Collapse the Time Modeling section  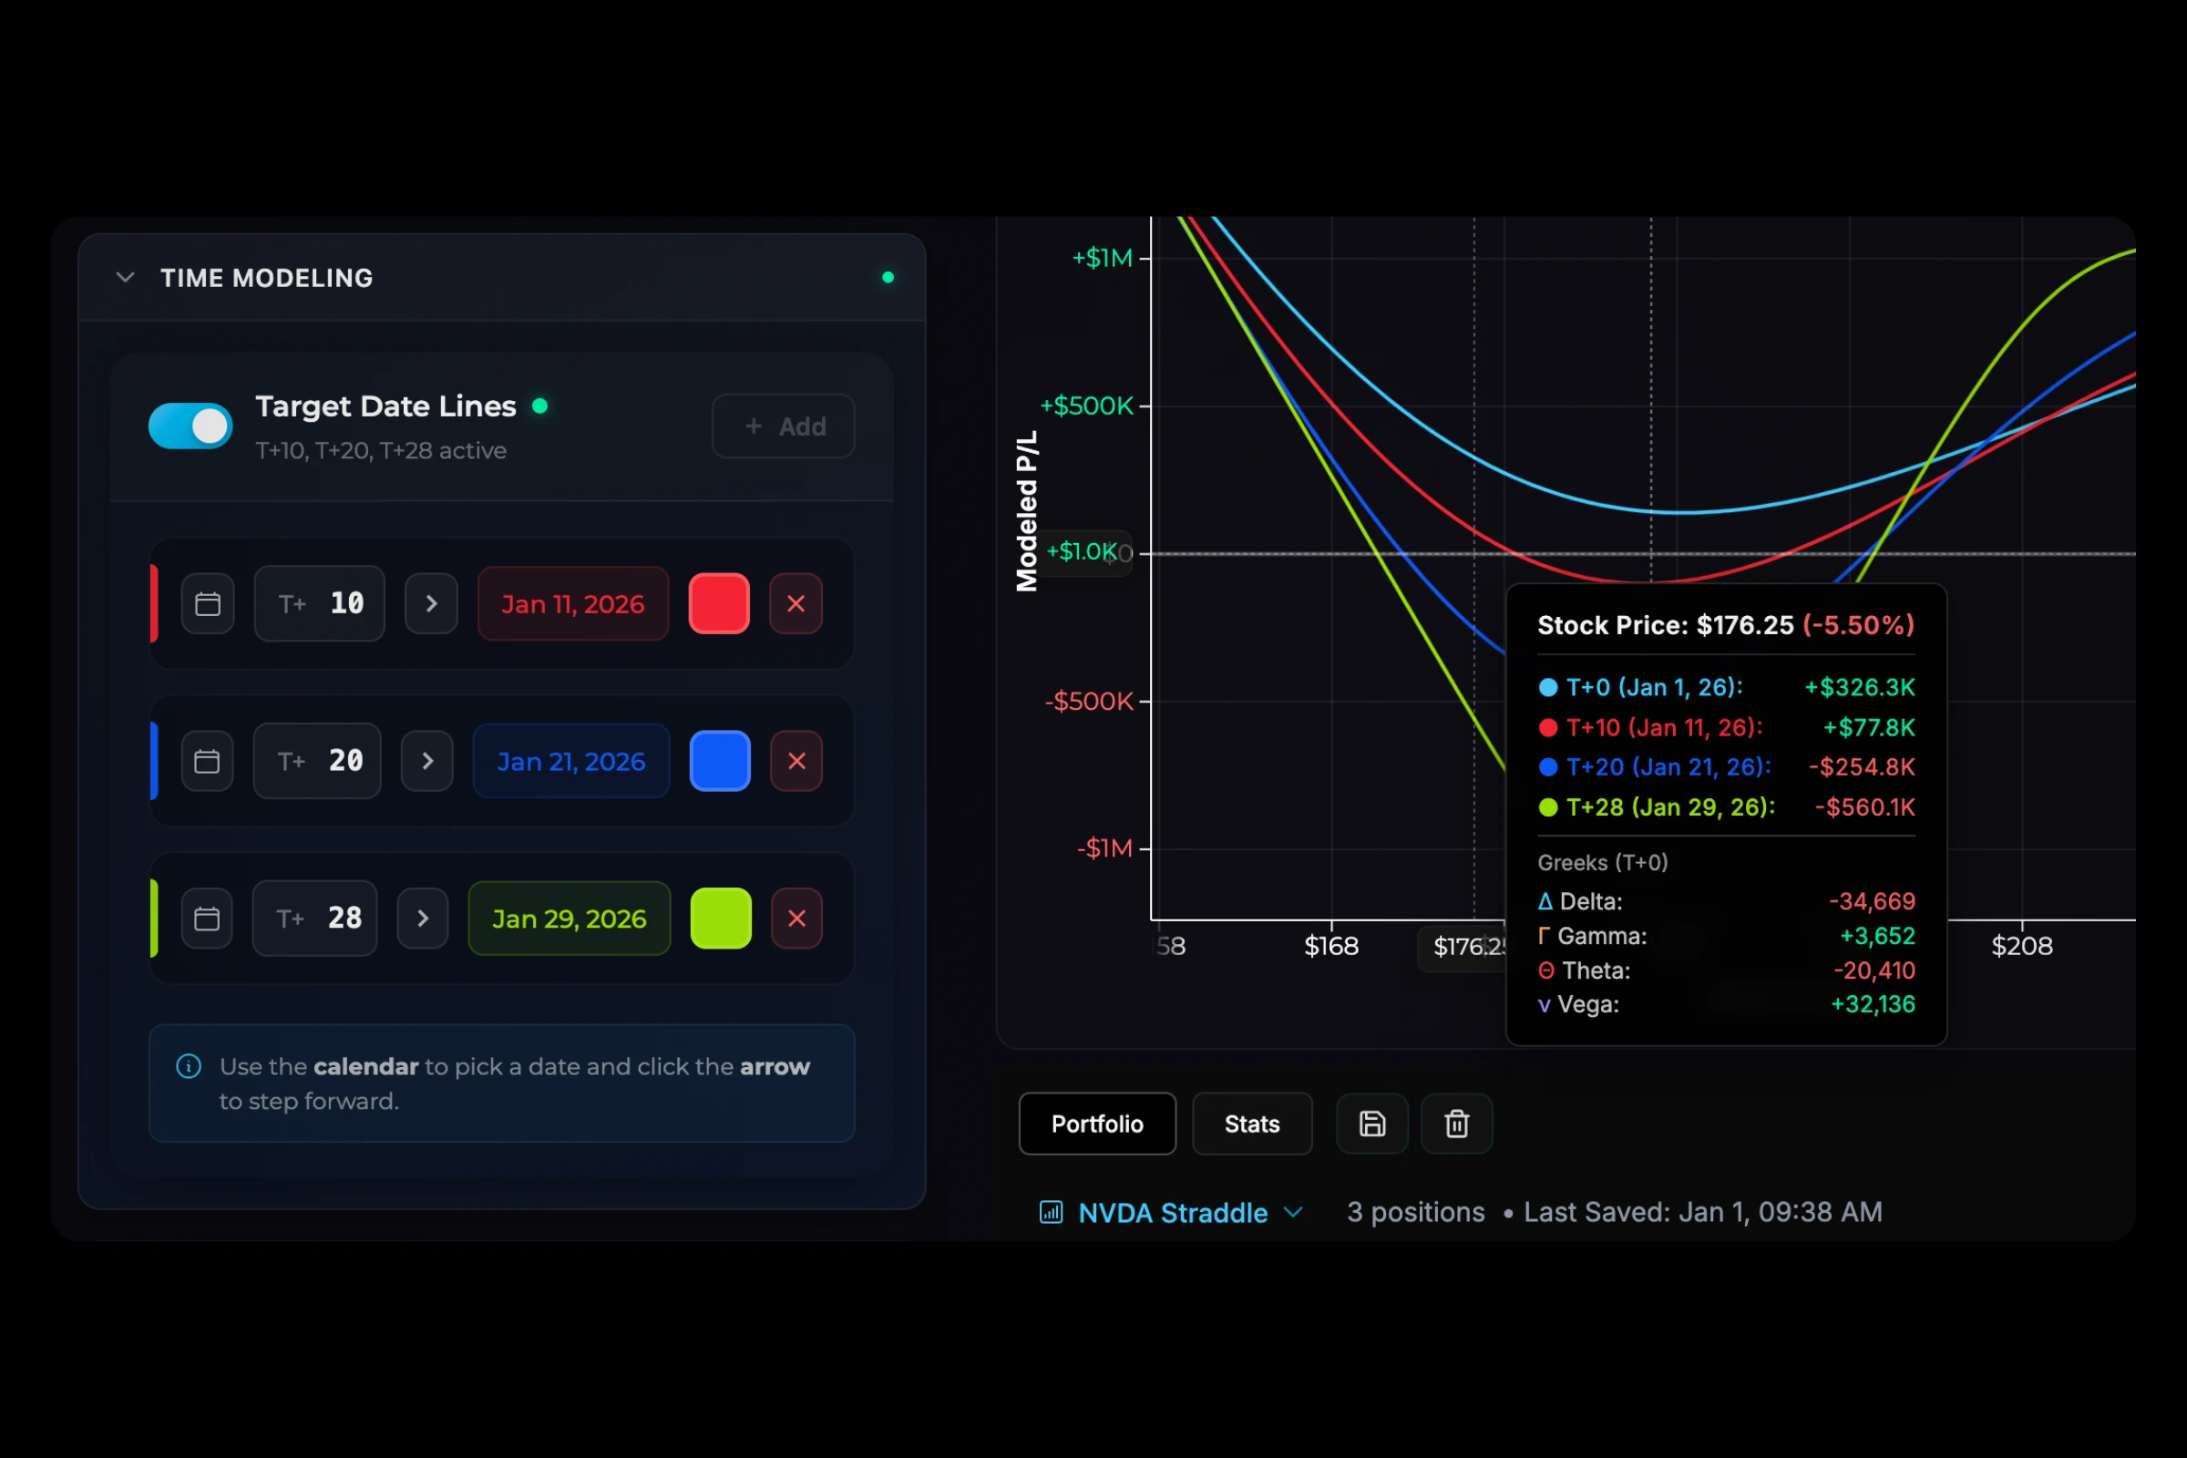126,277
